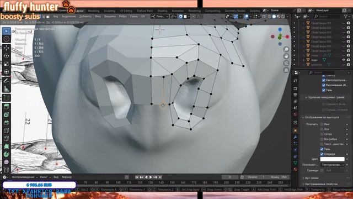Select the Extrude Region tool
This screenshot has height=199, width=353.
tap(6, 106)
